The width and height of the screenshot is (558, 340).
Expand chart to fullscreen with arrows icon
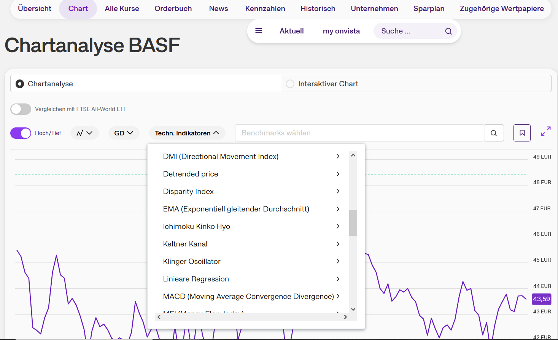point(546,132)
